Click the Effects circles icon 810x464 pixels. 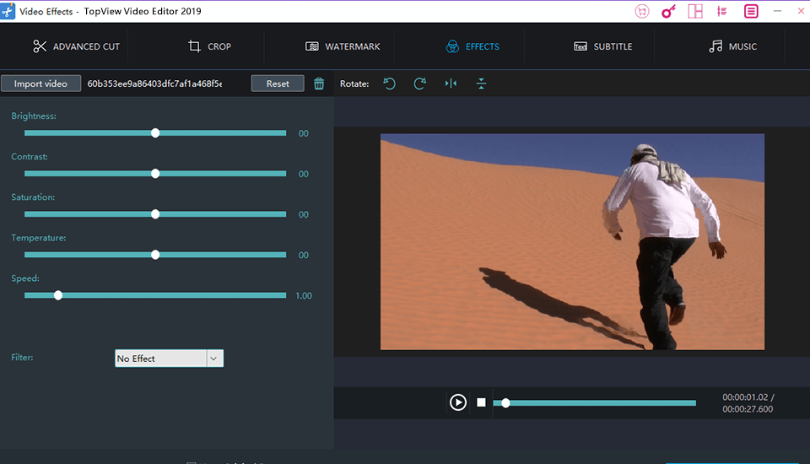point(452,46)
